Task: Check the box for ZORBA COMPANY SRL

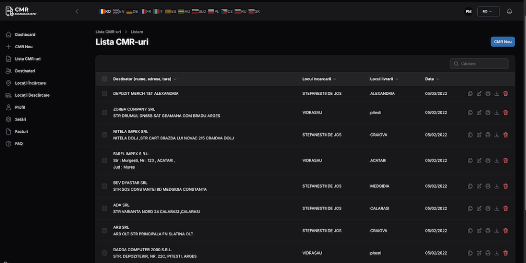Action: coord(104,112)
